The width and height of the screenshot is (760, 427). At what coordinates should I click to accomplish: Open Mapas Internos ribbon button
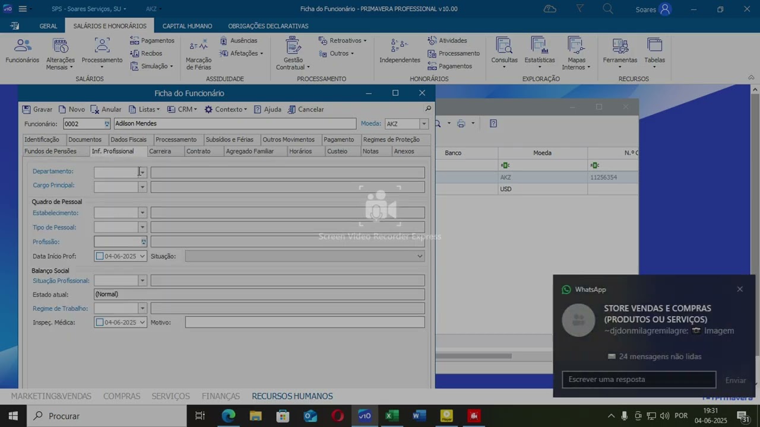pos(576,54)
